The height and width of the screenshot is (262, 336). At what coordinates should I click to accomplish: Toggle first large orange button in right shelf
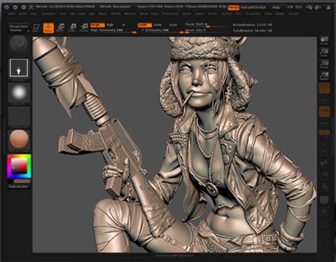pos(324,88)
